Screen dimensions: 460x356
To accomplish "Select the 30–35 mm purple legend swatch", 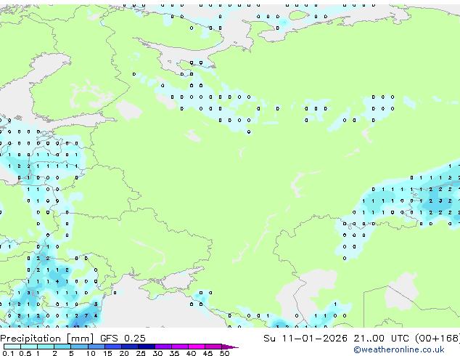I will 163,347.
